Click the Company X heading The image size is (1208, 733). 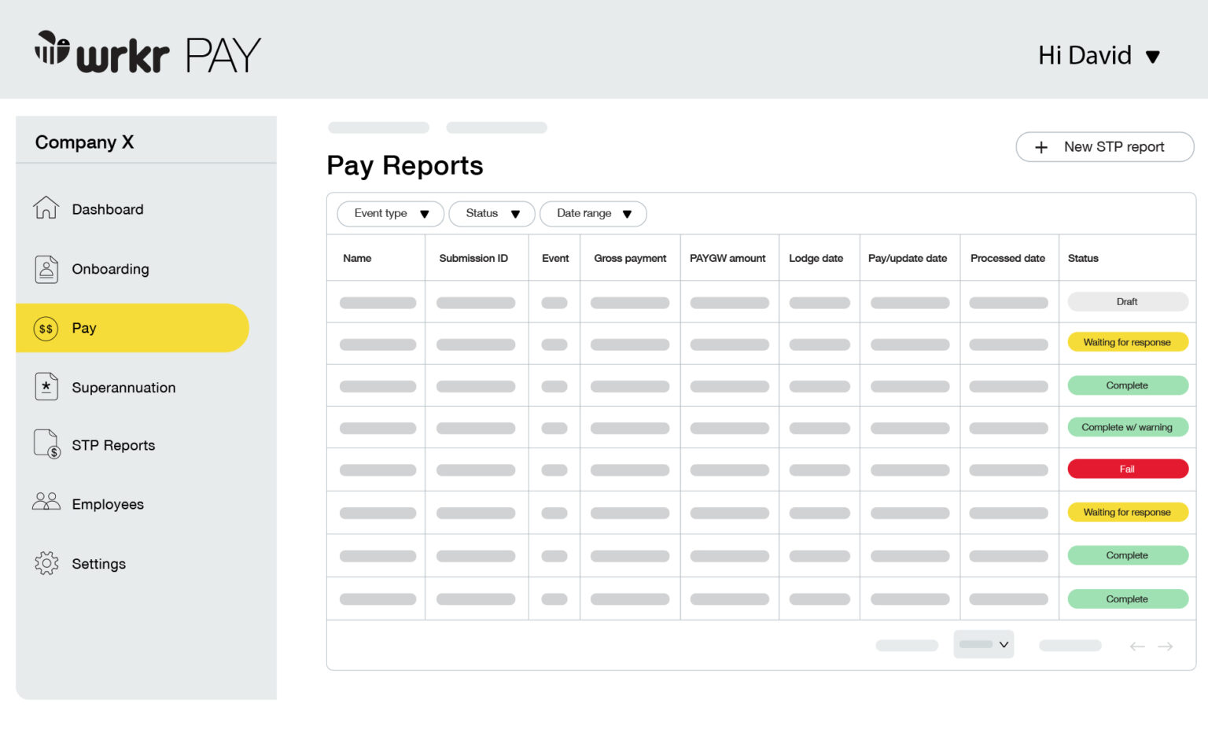click(84, 142)
